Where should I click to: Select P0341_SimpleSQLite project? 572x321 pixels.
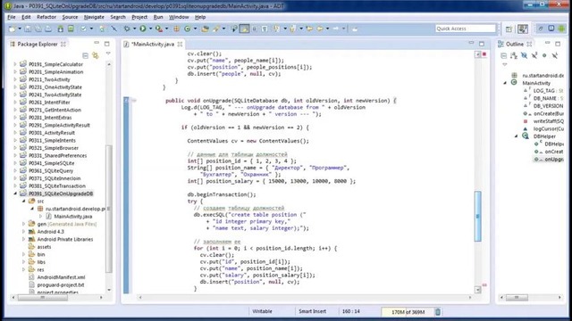point(52,163)
